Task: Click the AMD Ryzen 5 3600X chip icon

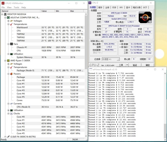Action: click(x=8, y=61)
